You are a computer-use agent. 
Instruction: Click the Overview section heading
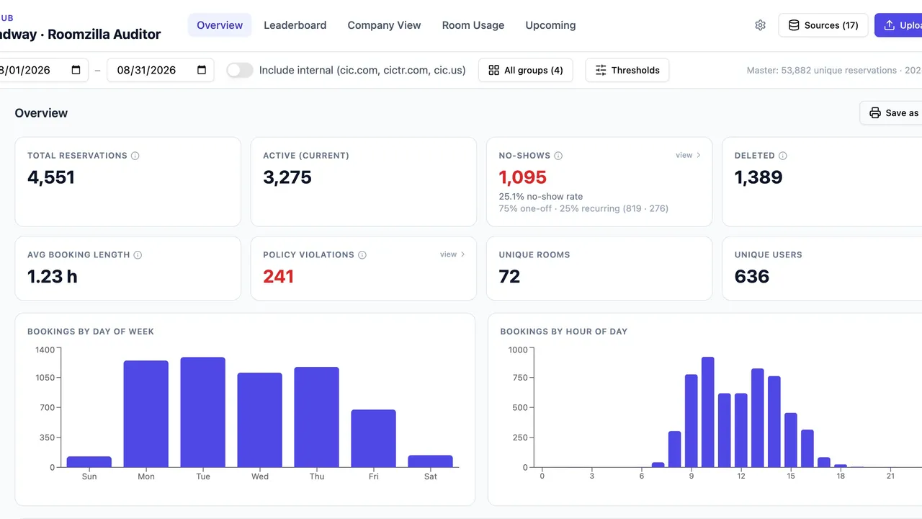pyautogui.click(x=41, y=113)
